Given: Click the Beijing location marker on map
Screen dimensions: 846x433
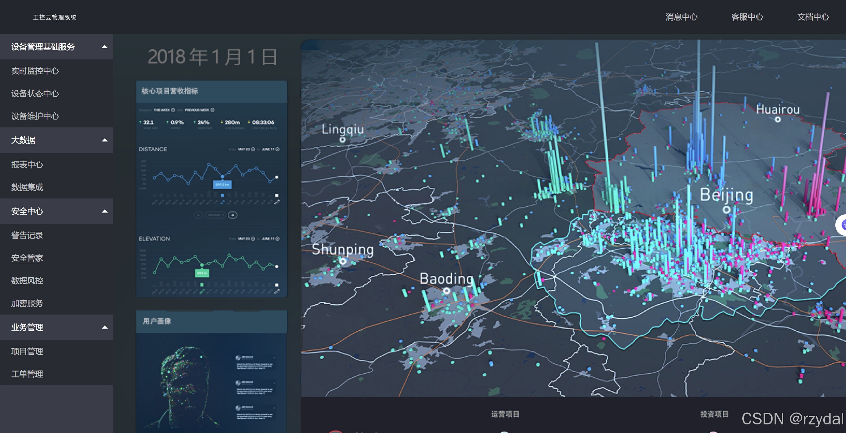Looking at the screenshot, I should click(x=726, y=209).
